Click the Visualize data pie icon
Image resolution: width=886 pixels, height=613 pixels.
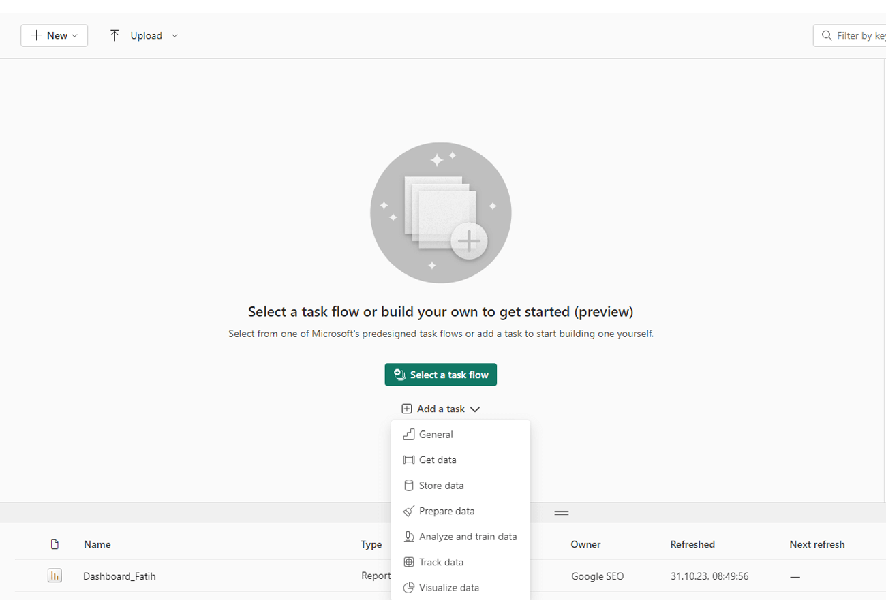409,588
